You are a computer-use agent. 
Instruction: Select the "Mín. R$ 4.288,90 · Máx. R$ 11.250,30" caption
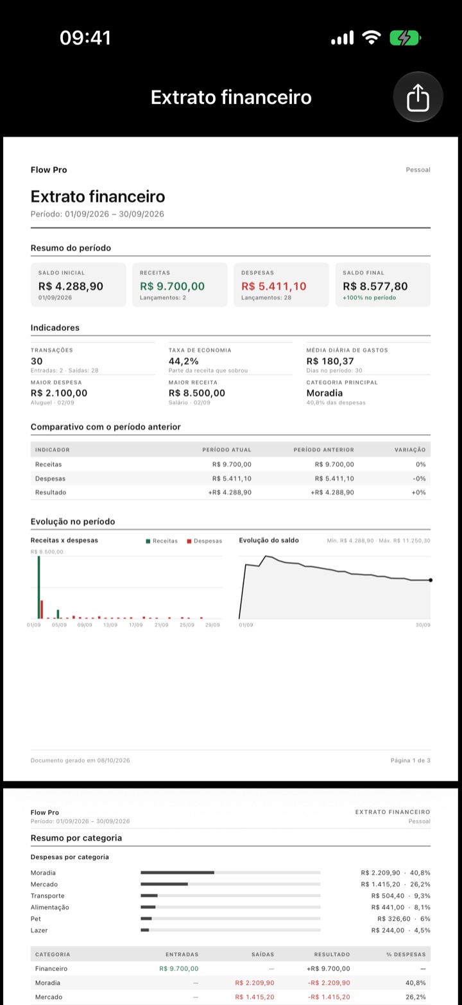[x=379, y=541]
